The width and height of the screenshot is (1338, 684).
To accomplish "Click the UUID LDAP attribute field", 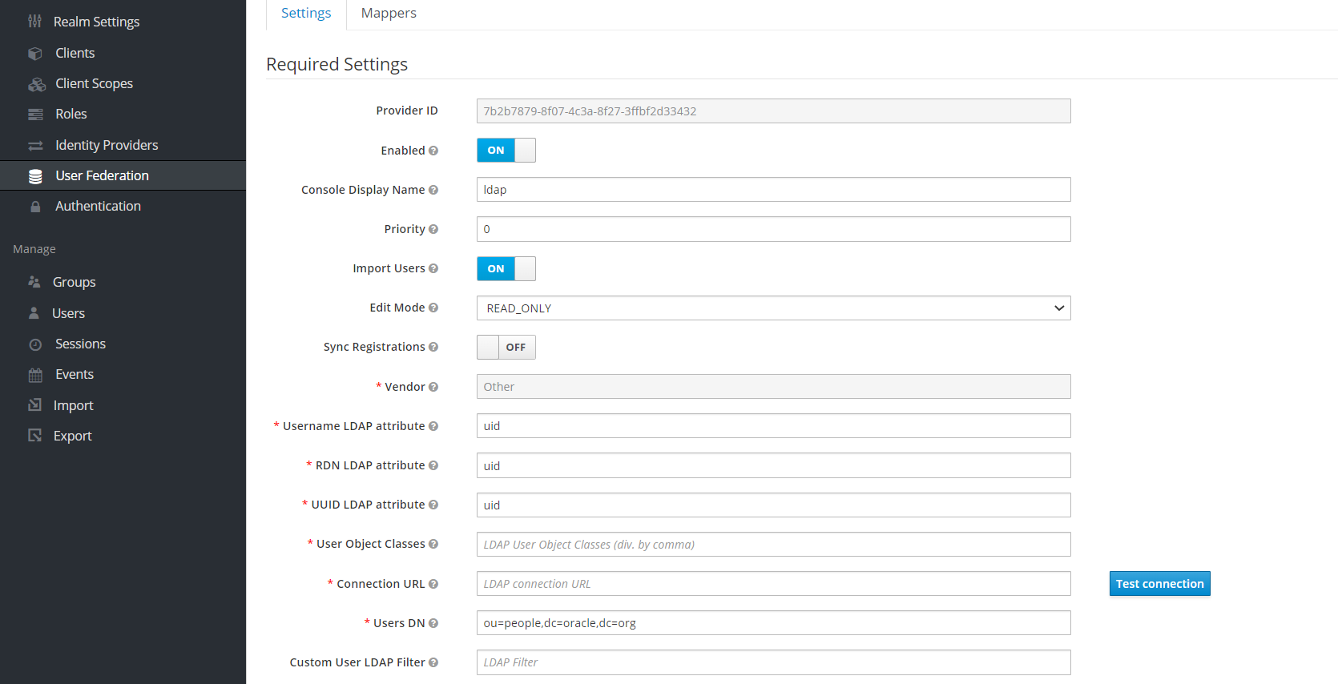I will point(773,505).
